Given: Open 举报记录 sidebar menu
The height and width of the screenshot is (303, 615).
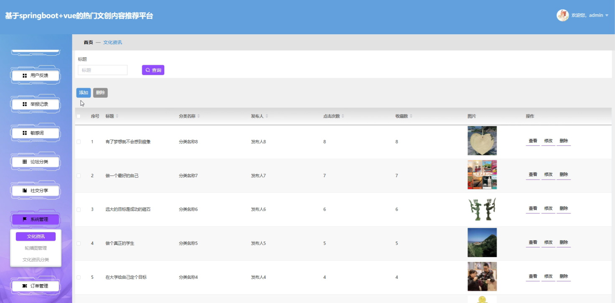Looking at the screenshot, I should pos(36,104).
